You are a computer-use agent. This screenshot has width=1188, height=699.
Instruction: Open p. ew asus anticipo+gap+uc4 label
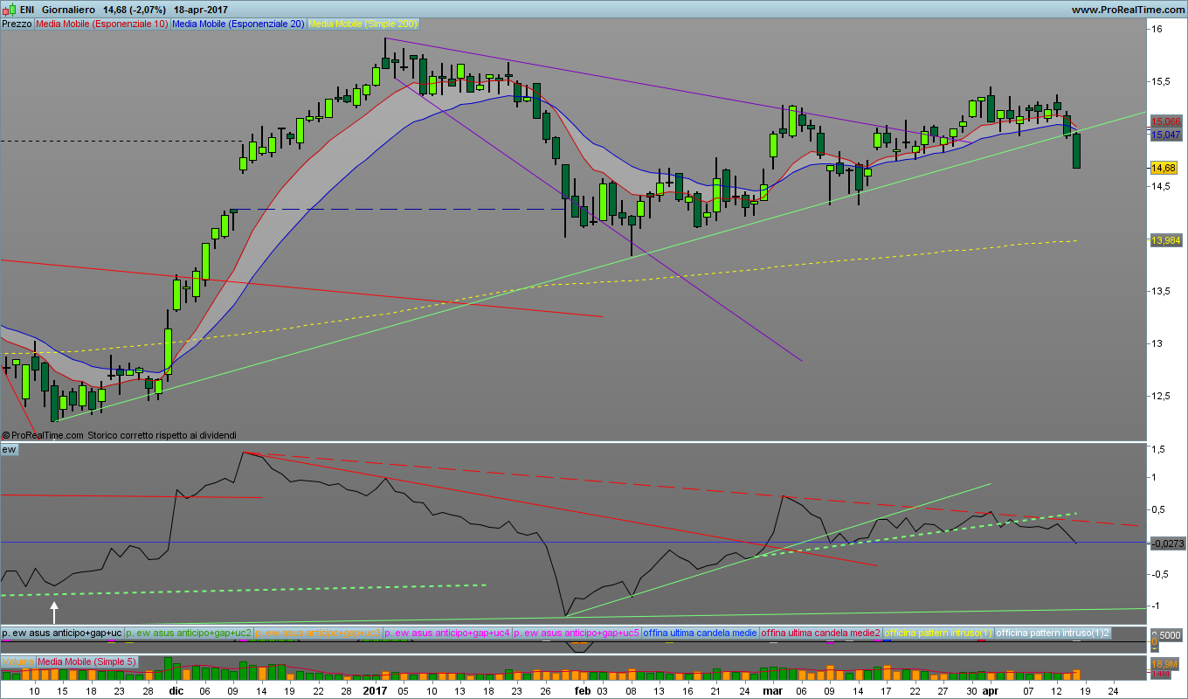point(448,632)
